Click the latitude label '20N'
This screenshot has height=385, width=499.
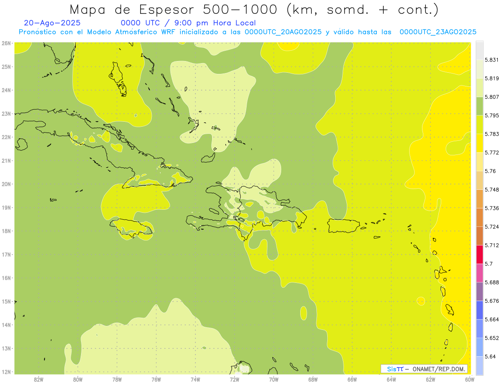click(x=6, y=184)
